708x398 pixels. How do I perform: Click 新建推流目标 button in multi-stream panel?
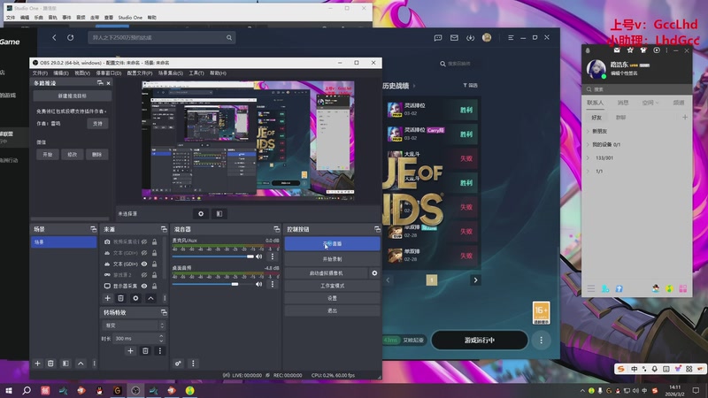[73, 96]
